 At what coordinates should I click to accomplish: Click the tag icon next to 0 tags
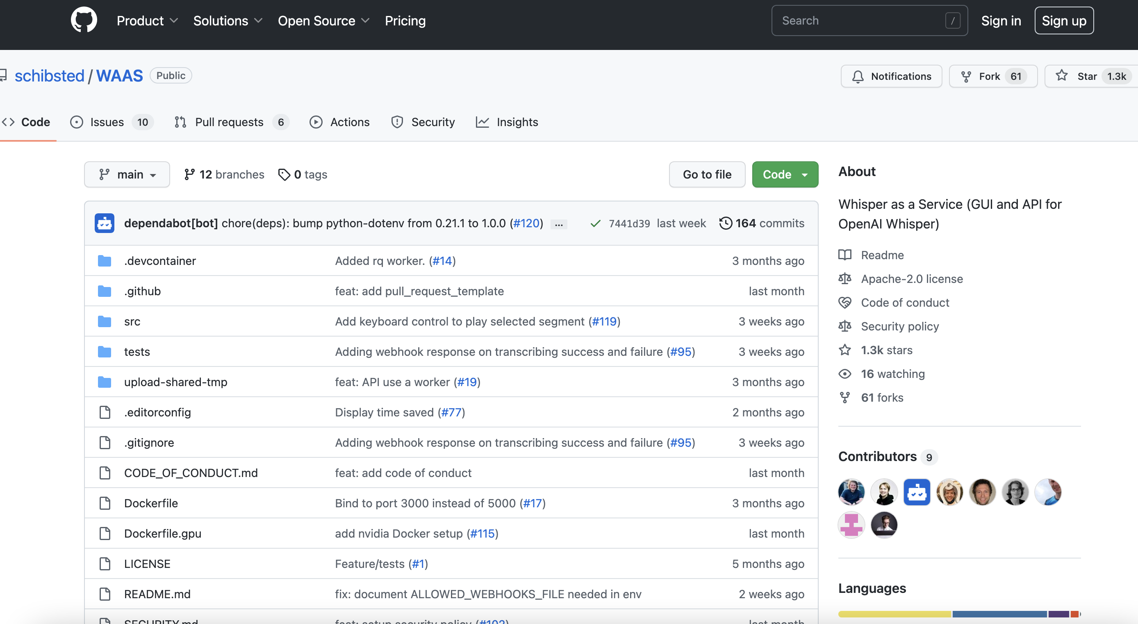(283, 174)
